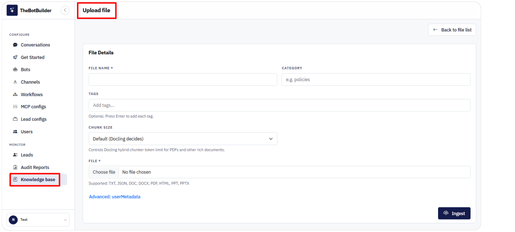The width and height of the screenshot is (515, 232).
Task: Click Choose file button
Action: (x=104, y=172)
